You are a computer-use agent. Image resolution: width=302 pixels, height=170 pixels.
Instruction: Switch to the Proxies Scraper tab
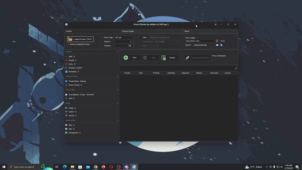(x=128, y=31)
